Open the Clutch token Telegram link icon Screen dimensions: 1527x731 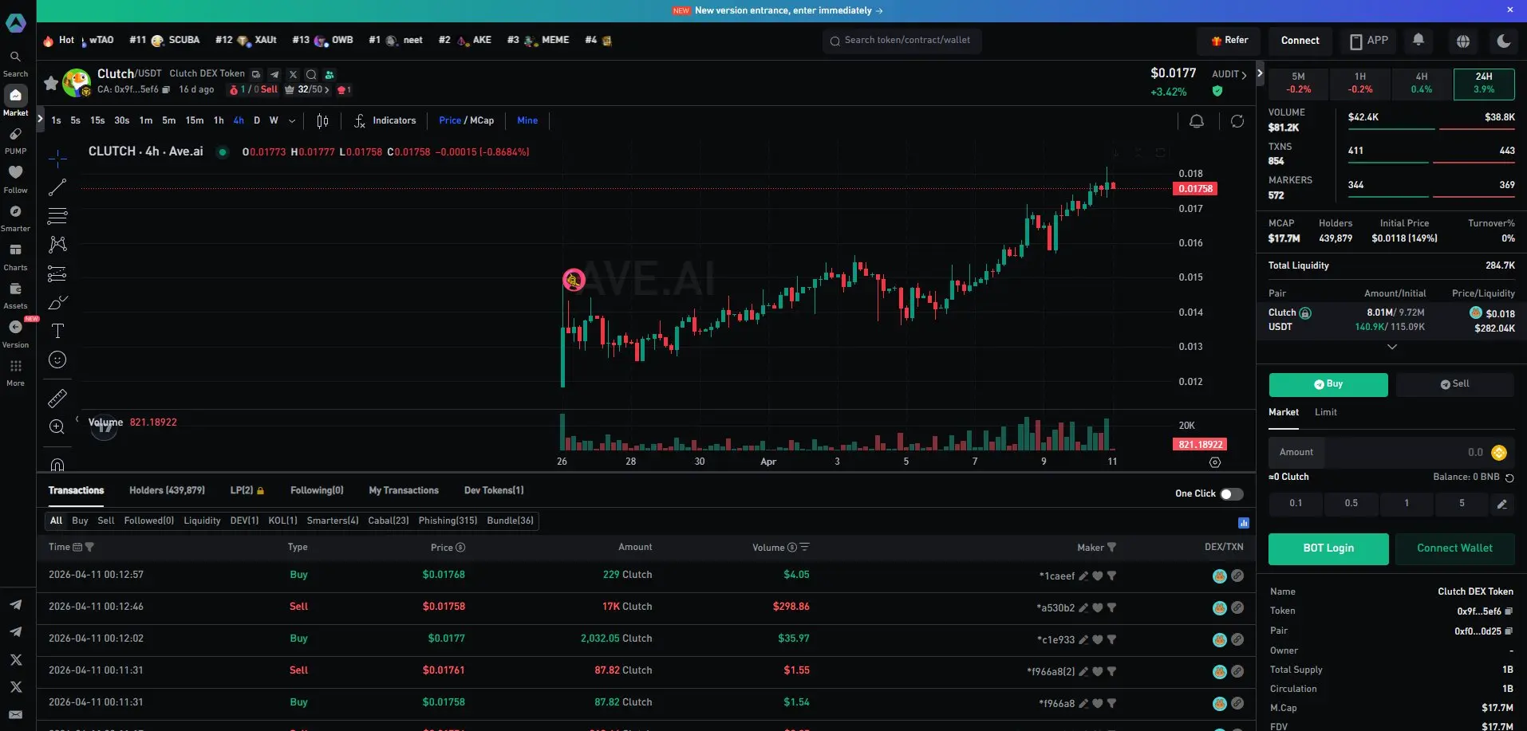(274, 74)
